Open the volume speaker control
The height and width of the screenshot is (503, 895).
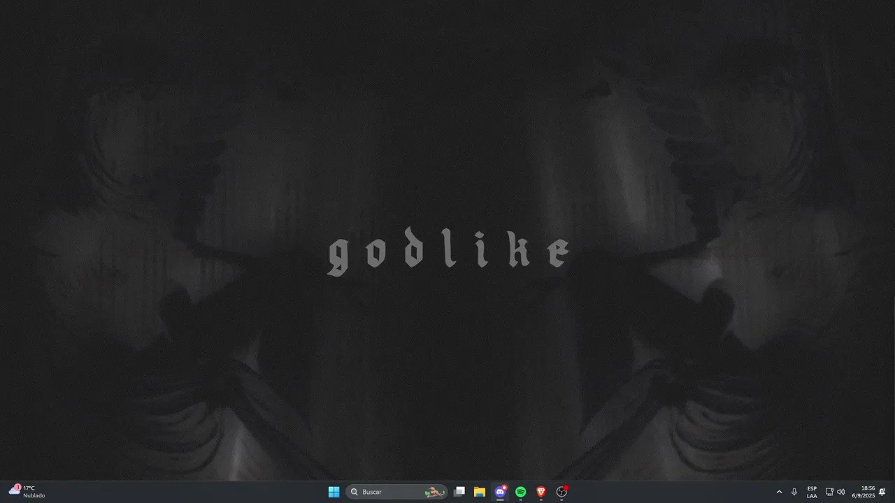pos(840,492)
